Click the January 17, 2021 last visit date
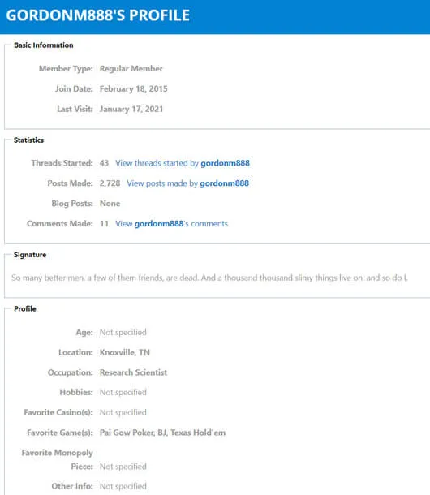This screenshot has height=495, width=430. coord(131,110)
